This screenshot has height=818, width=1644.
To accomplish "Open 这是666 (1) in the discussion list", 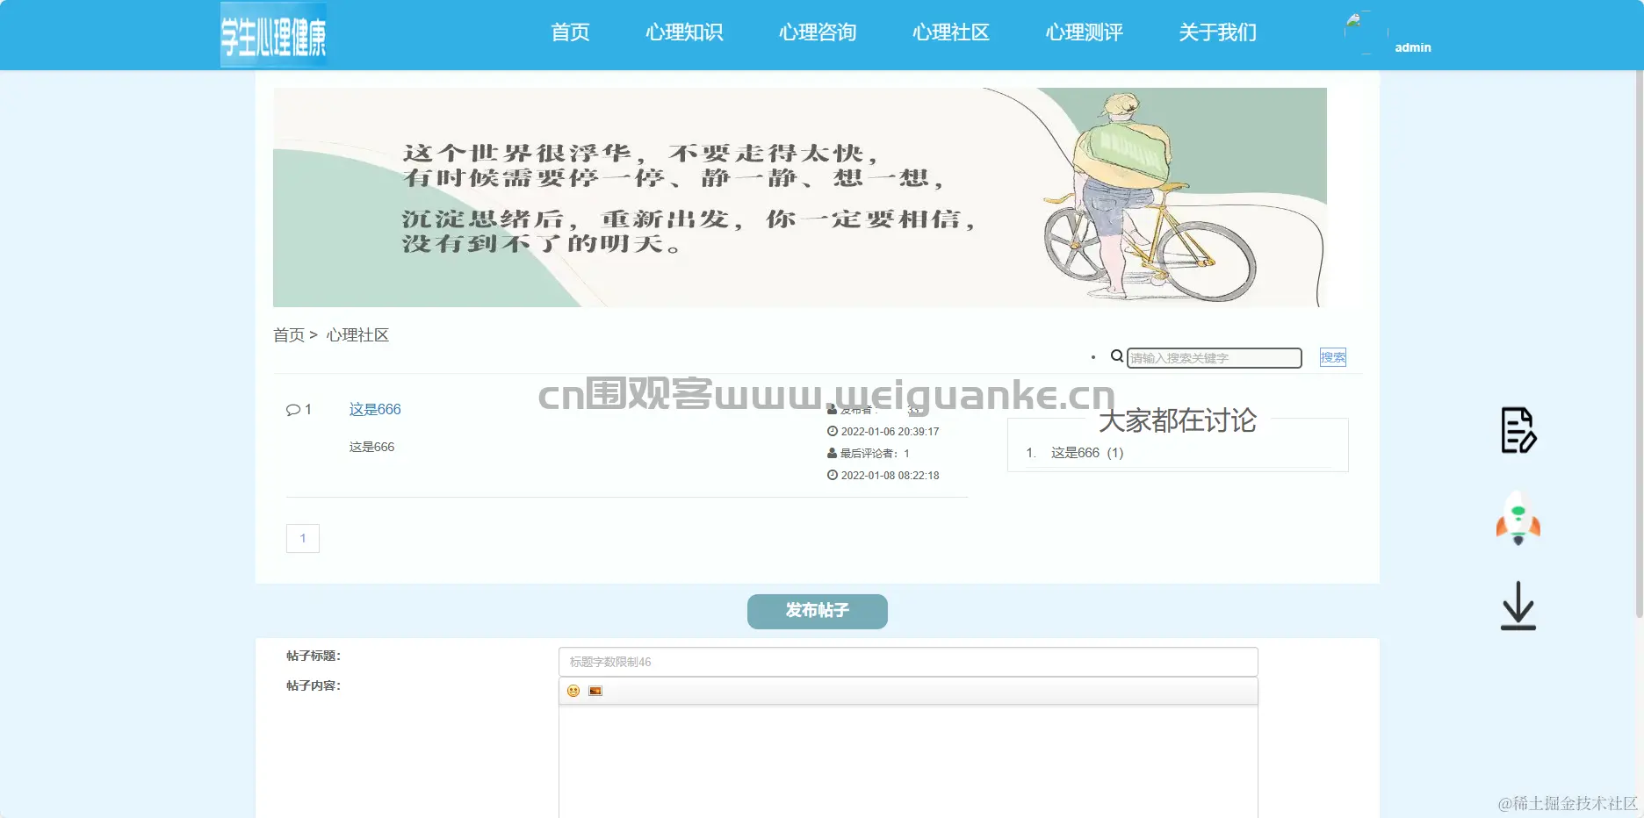I will (1087, 453).
